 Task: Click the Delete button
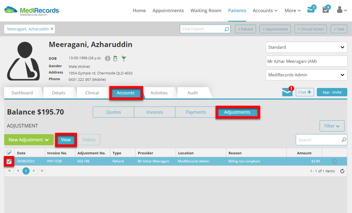(89, 140)
